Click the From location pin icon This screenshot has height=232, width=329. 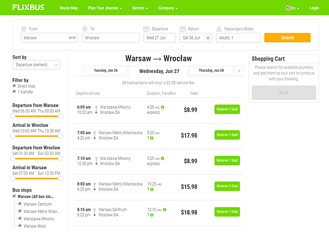24,29
